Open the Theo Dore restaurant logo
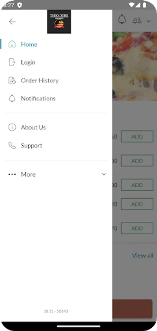The image size is (157, 331). click(59, 22)
